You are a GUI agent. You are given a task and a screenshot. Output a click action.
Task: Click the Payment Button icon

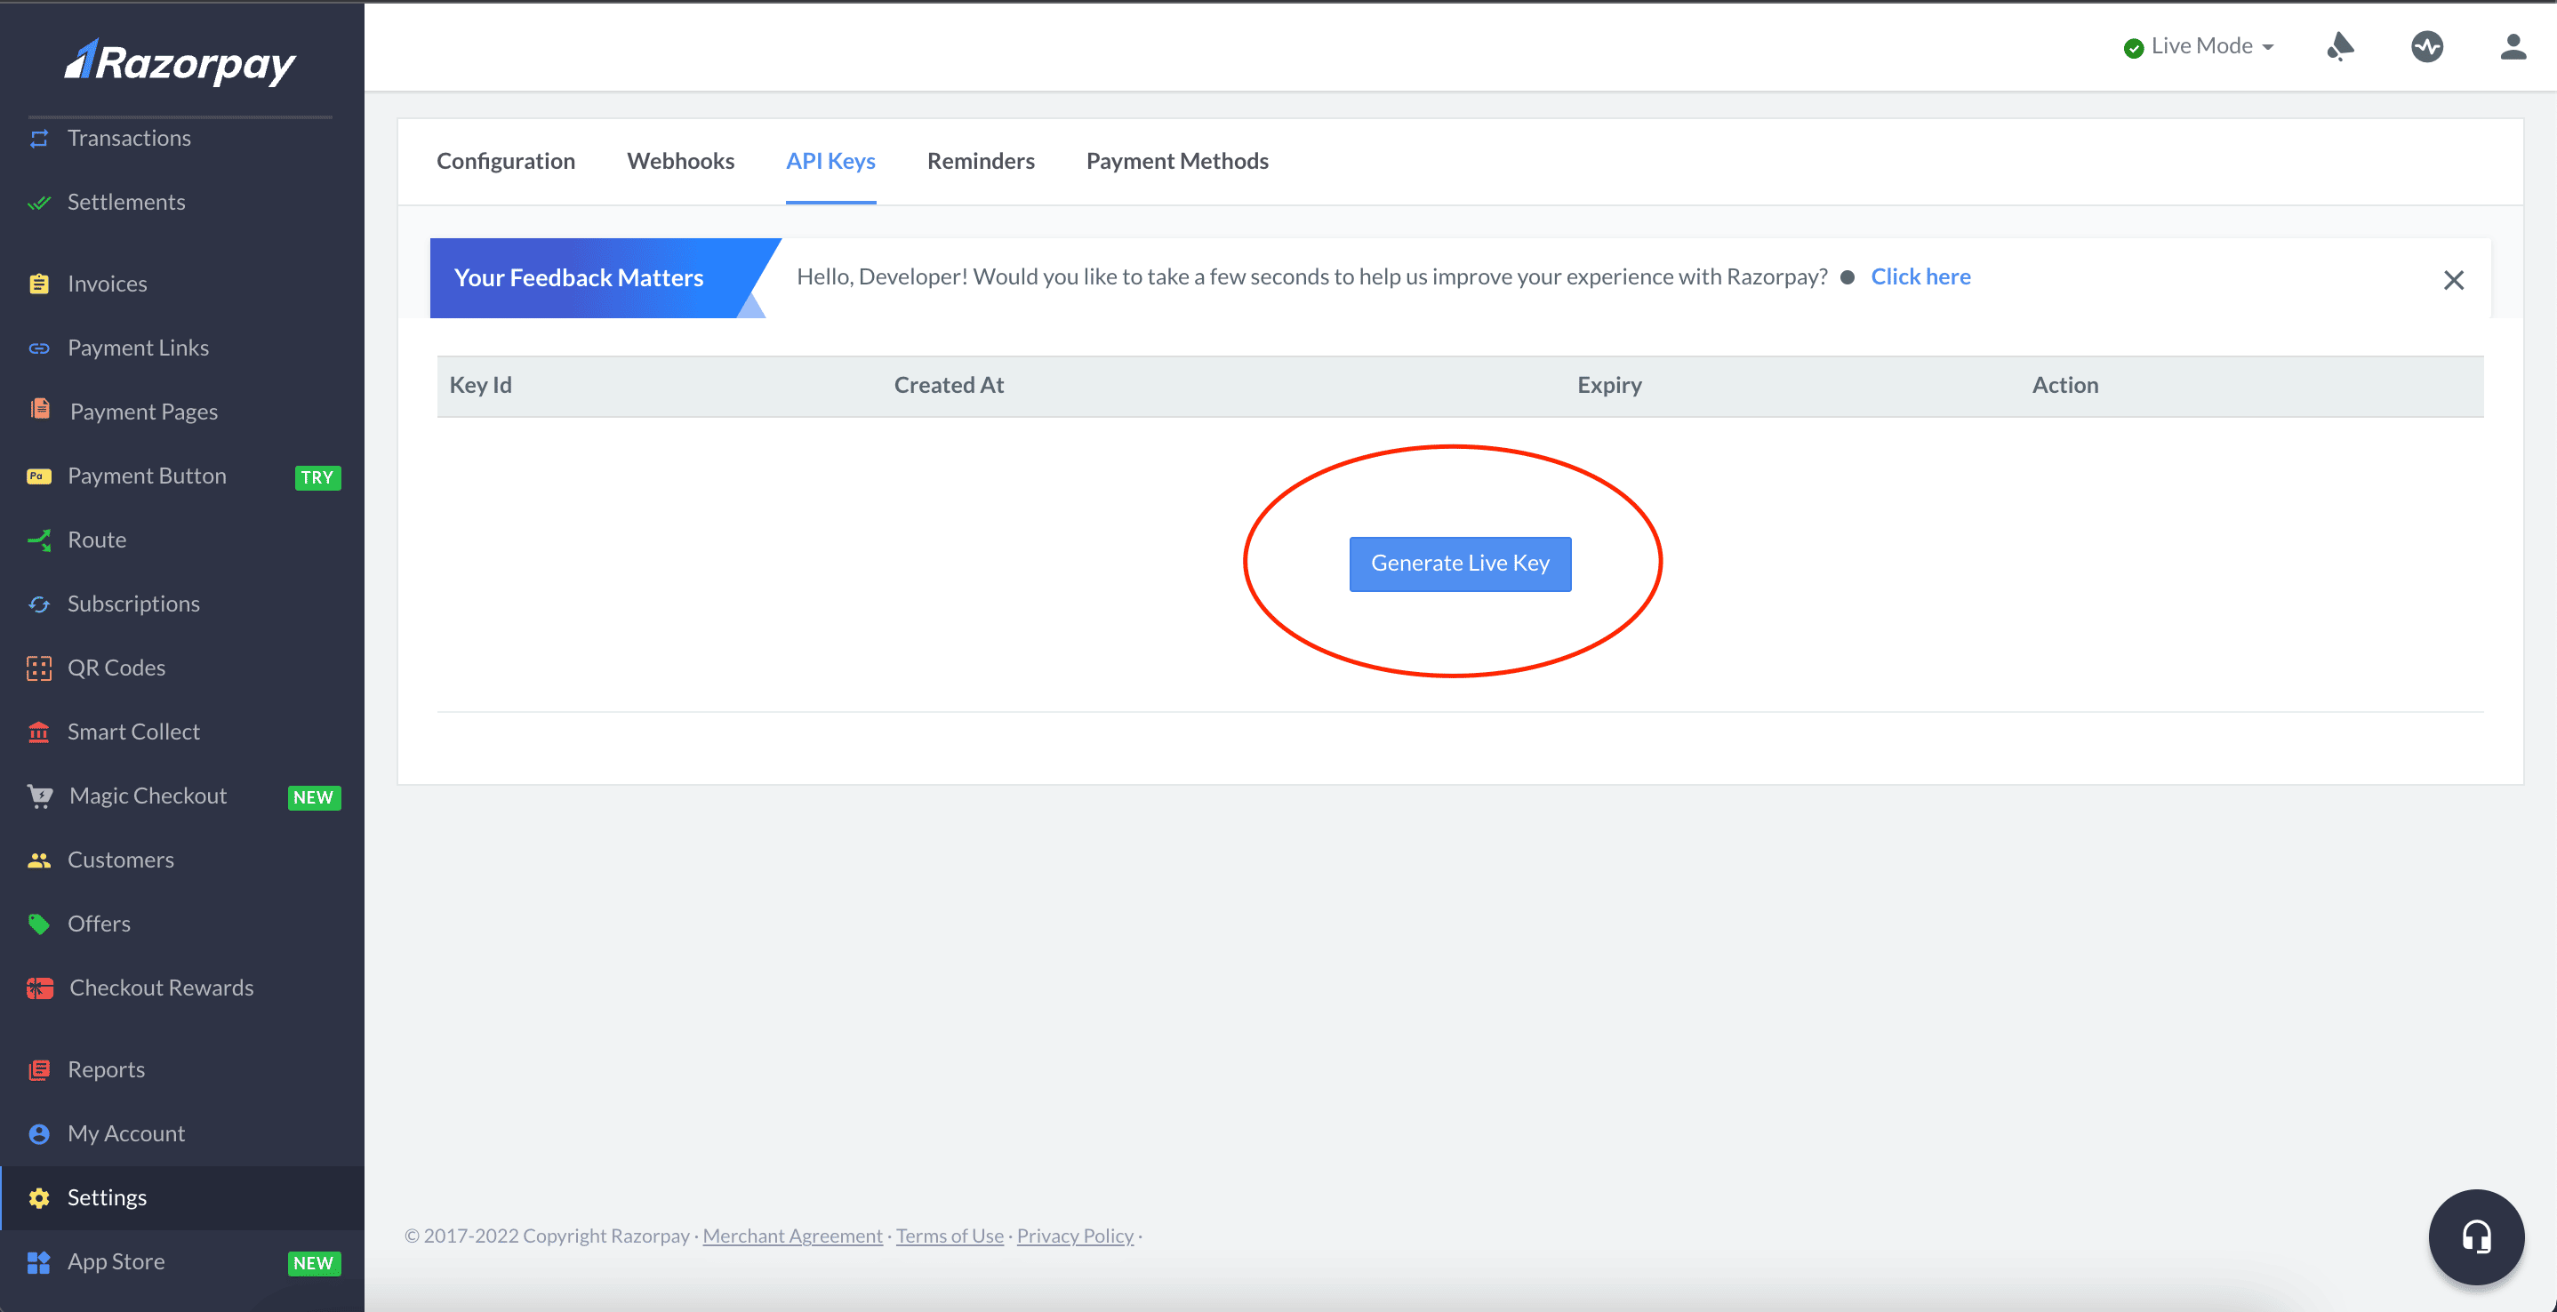(x=39, y=476)
